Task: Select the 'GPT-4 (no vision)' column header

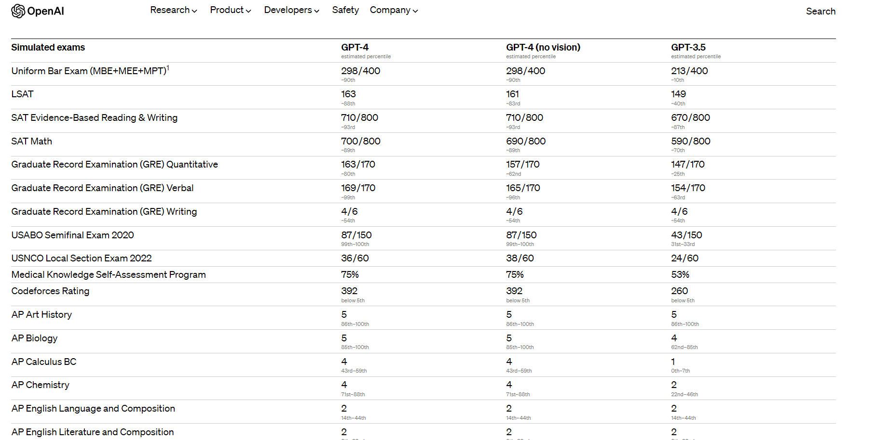Action: (x=543, y=47)
